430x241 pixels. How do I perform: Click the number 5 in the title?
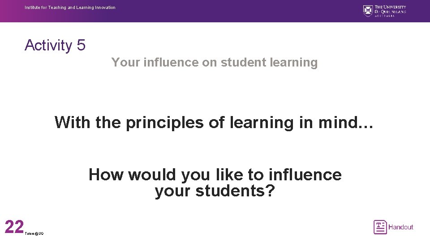(x=81, y=45)
